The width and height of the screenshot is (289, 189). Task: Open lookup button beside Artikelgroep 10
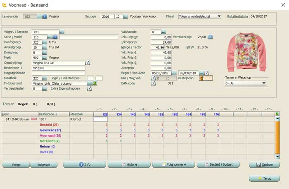point(45,47)
